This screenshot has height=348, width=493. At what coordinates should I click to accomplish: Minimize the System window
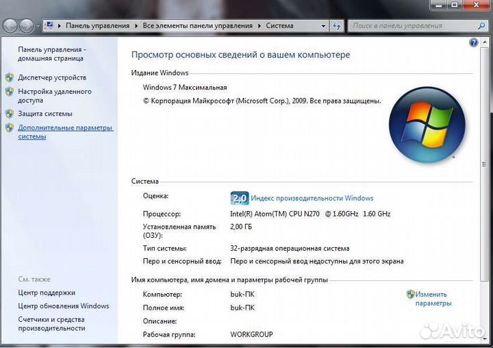[x=439, y=5]
